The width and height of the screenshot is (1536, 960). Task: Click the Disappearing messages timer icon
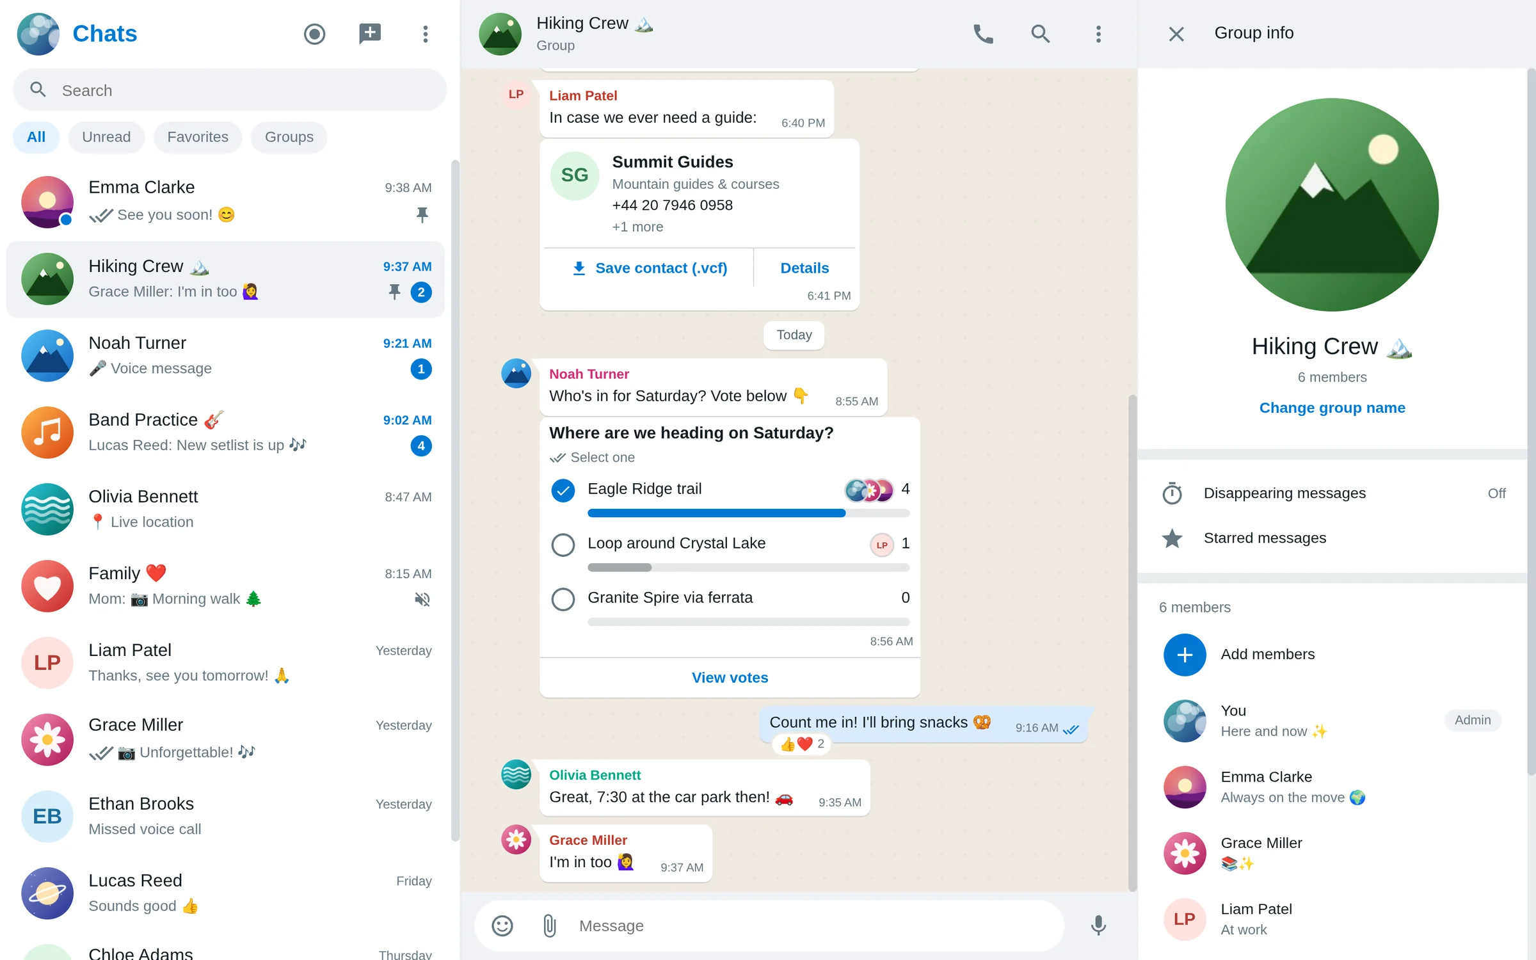click(x=1172, y=493)
